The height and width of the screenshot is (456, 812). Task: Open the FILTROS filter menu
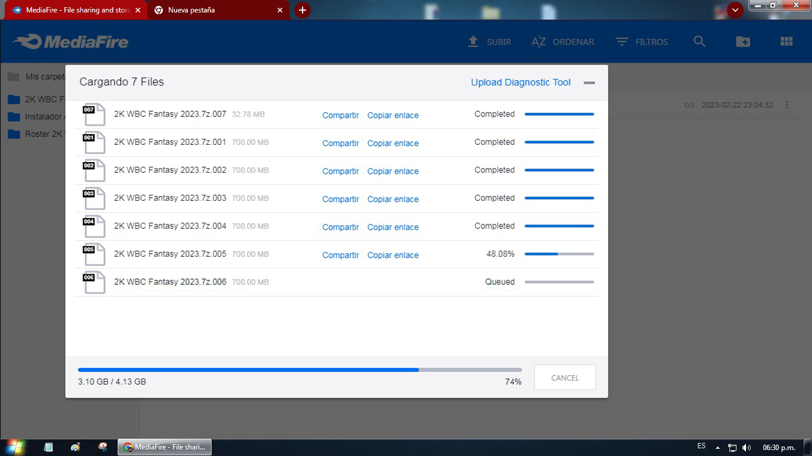tap(642, 42)
